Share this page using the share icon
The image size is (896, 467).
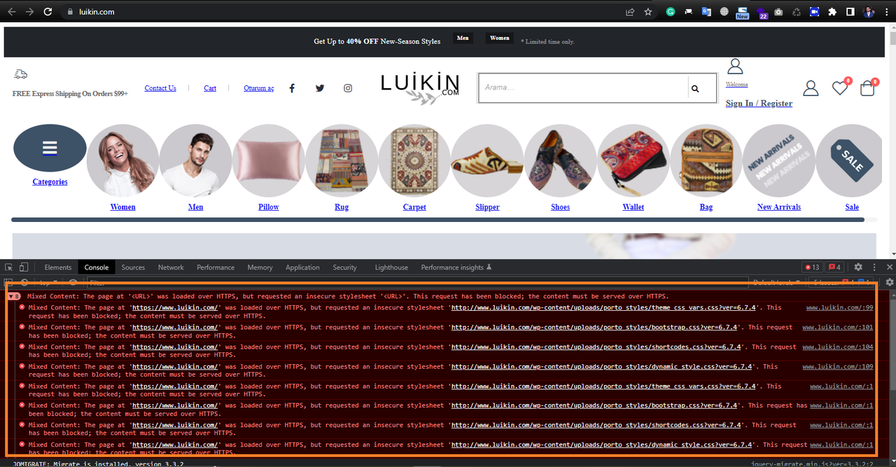[630, 12]
